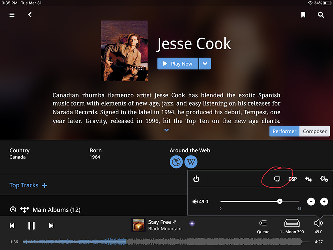Open the transfer zone arrows icon
This screenshot has width=333, height=250.
point(308,179)
